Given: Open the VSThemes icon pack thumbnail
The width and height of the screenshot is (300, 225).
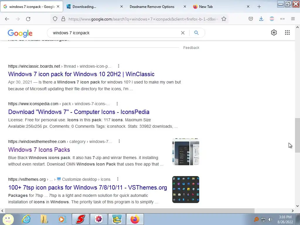Looking at the screenshot, I should 186,190.
